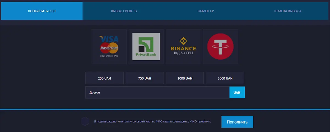Screen dimensions: 330x132
Task: Go to ОБМЕН СР tab
Action: 206,11
